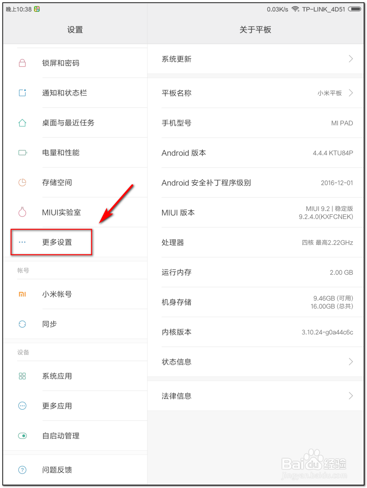Select the 关于平板 header
The image size is (367, 488).
[256, 29]
